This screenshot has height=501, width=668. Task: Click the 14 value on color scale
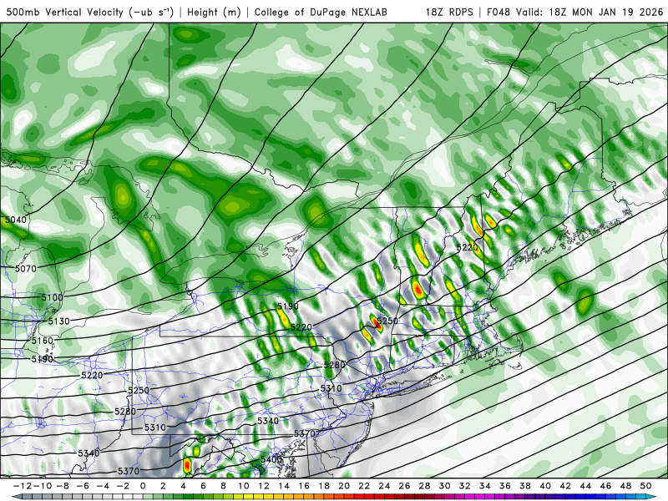[x=284, y=486]
